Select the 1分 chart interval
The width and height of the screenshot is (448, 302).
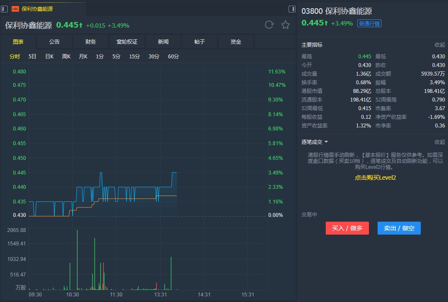click(x=100, y=56)
